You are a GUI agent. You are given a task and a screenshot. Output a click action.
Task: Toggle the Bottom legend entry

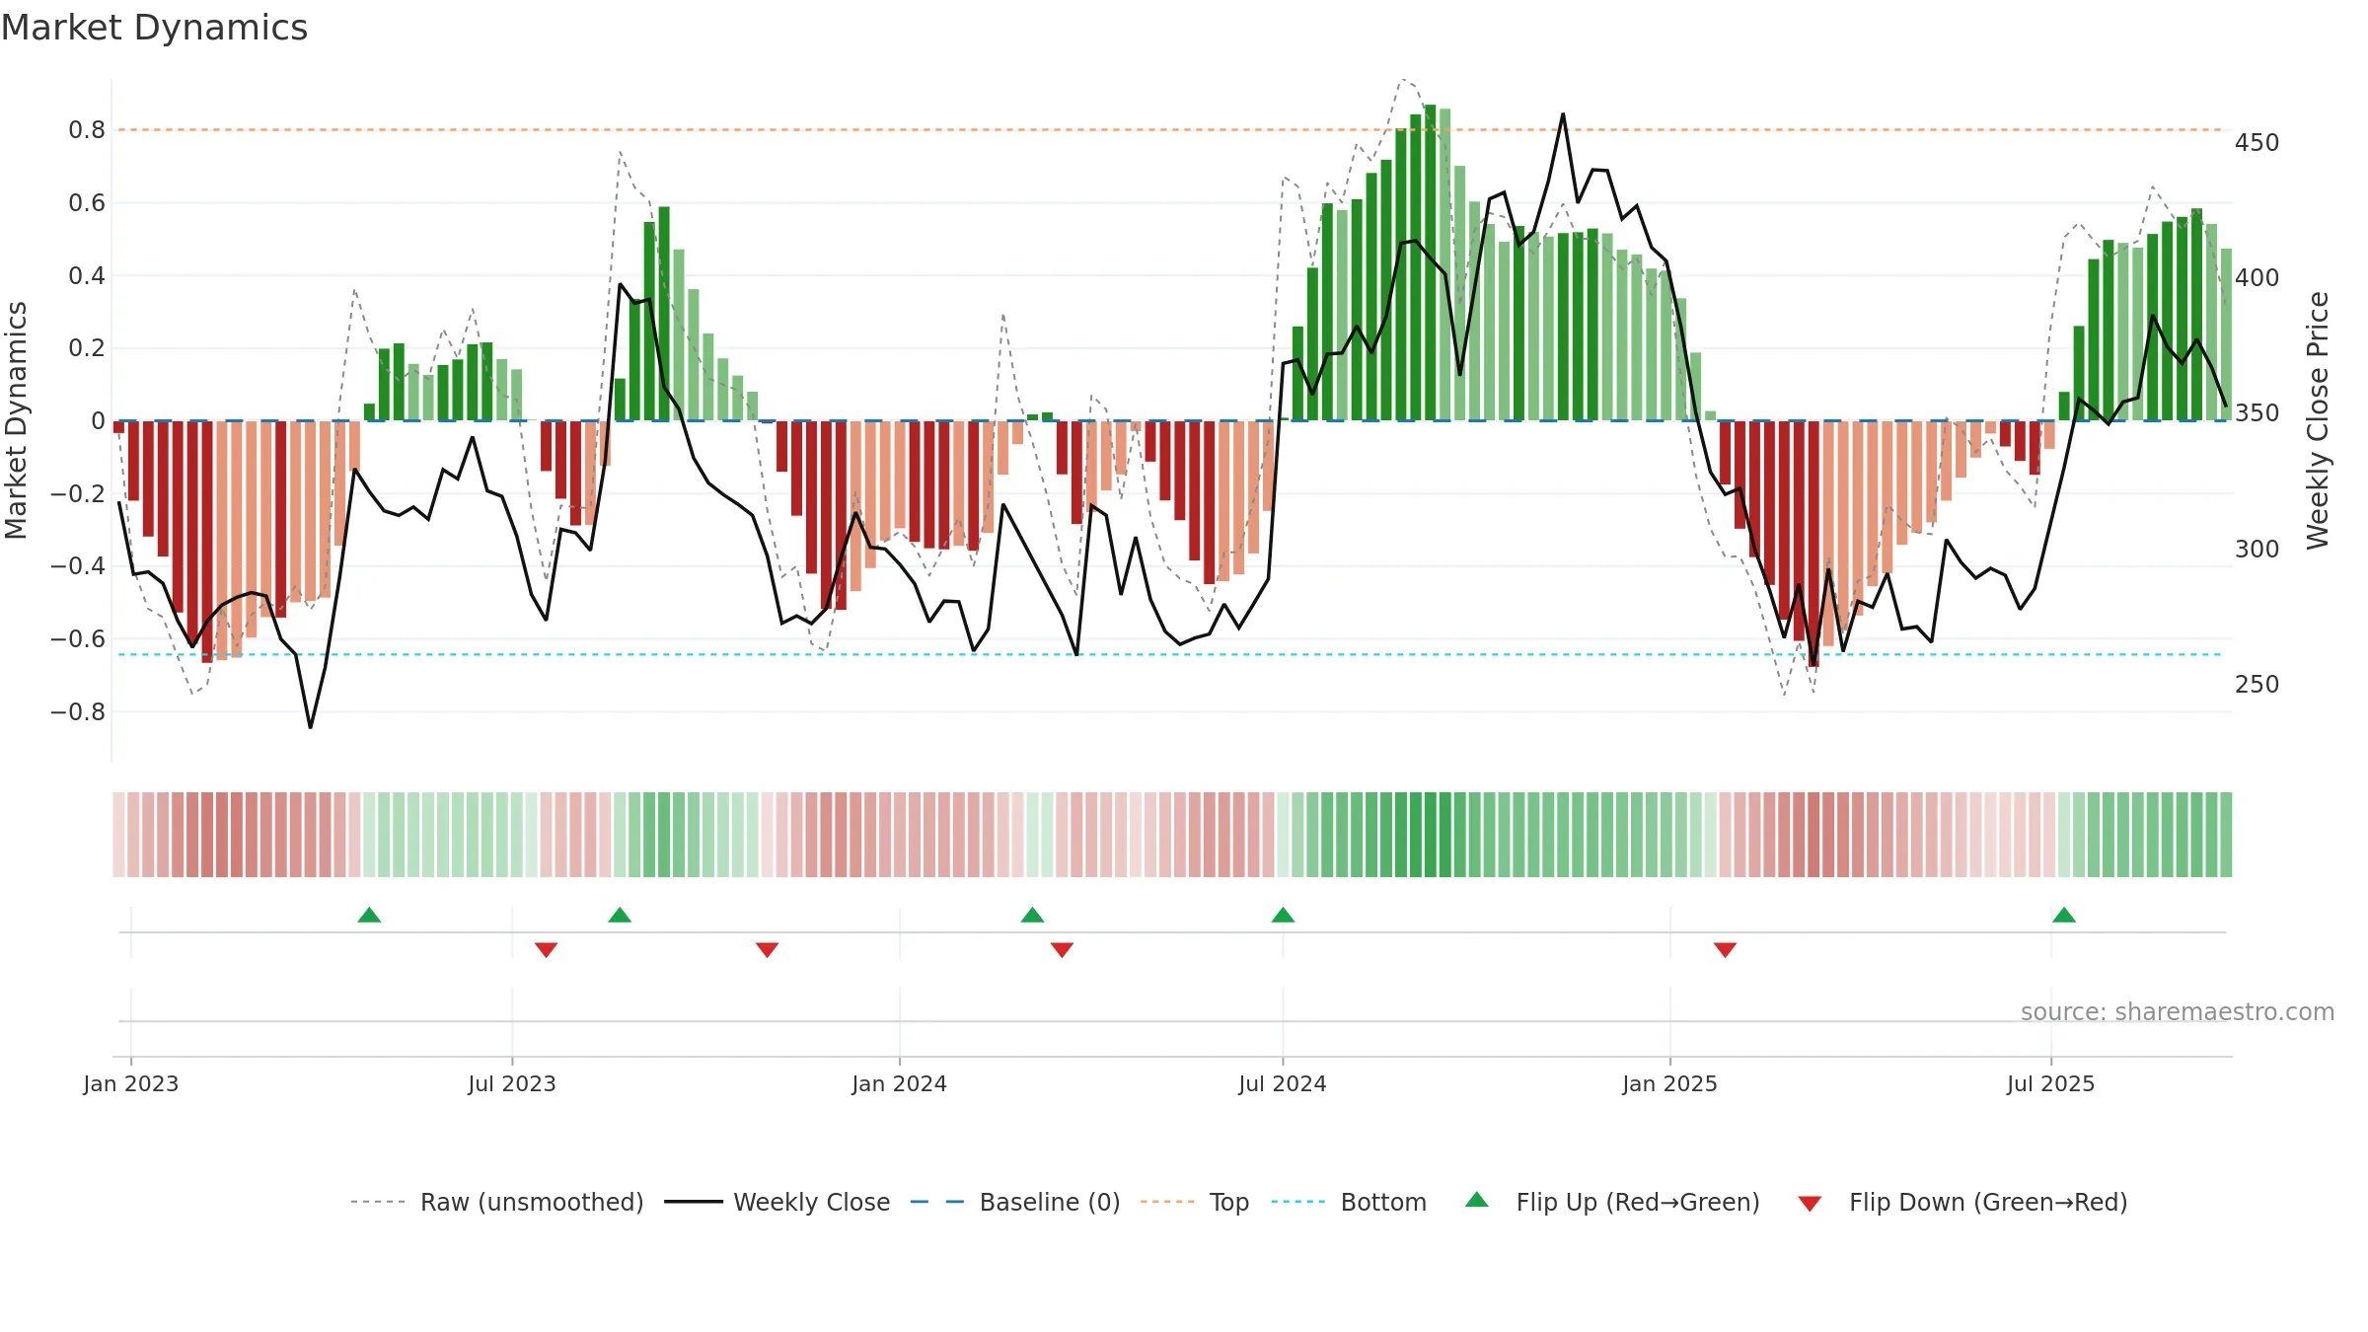[x=1349, y=1202]
